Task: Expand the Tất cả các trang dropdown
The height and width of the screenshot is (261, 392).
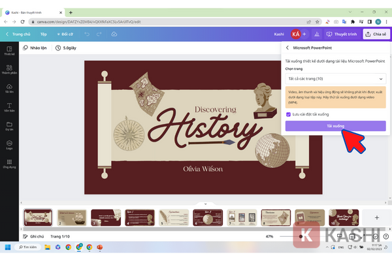Action: pyautogui.click(x=335, y=78)
